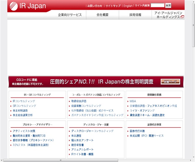This screenshot has width=195, height=162.
Task: Open the 社外取締役（独立役員）紹介サービス link
Action: click(92, 110)
